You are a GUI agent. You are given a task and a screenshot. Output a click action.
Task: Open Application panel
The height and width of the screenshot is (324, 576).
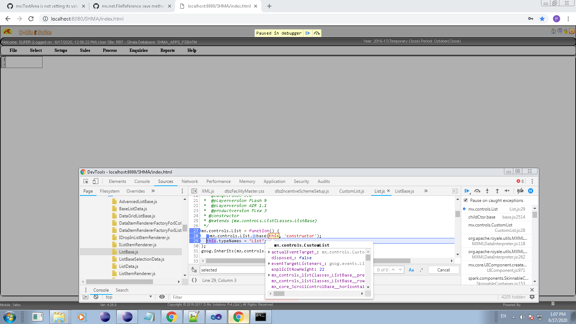(x=274, y=181)
